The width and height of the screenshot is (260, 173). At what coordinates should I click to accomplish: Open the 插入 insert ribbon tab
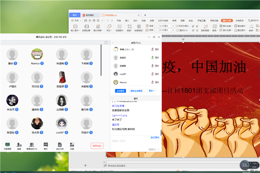[127, 20]
